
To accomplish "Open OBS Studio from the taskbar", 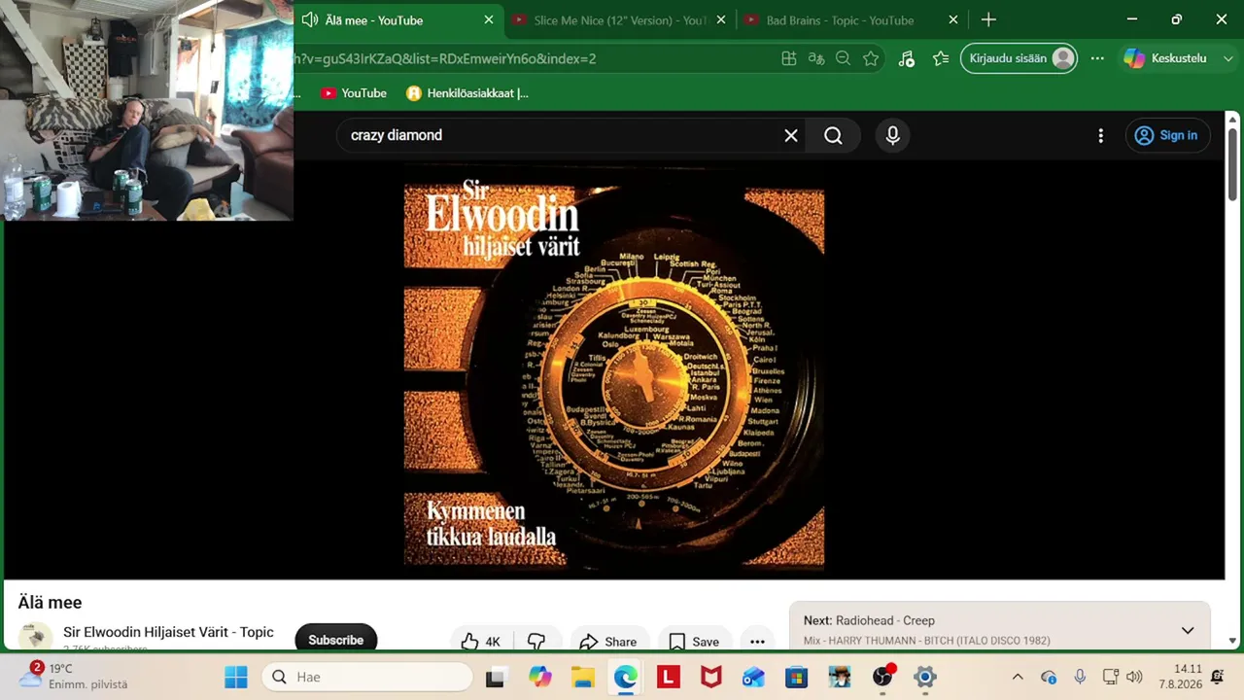I will coord(882,677).
